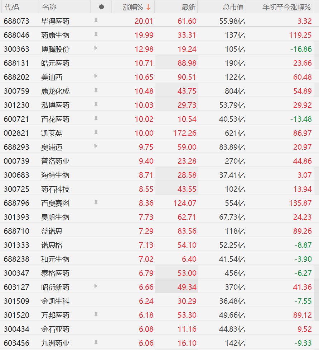Screen dimensions: 319x350
Task: Open stock name 药石科技
Action: [55, 189]
